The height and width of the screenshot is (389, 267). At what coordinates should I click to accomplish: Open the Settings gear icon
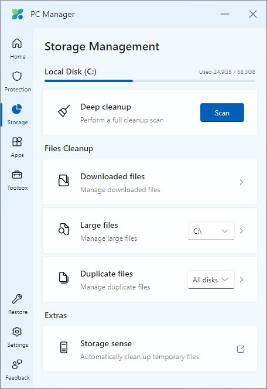click(17, 332)
